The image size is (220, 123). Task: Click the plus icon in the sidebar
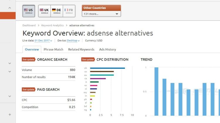[10, 115]
